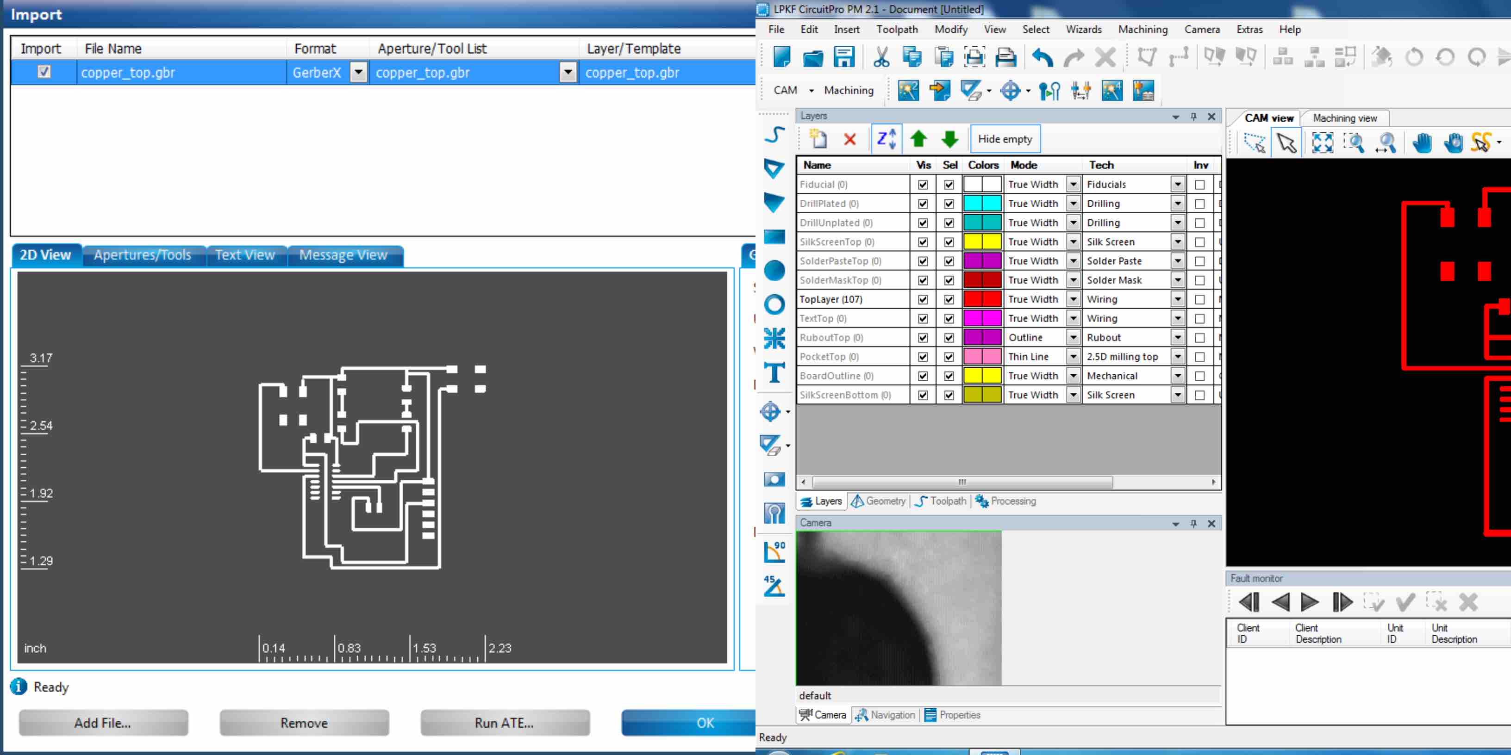Image resolution: width=1511 pixels, height=755 pixels.
Task: Select the filled rectangle drawing tool
Action: click(775, 237)
